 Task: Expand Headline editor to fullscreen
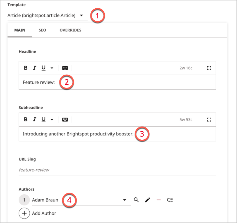(x=209, y=68)
